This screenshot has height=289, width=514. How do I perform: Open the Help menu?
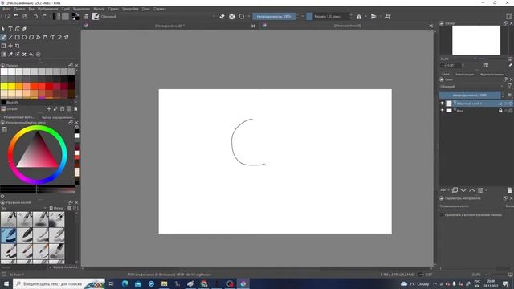coord(160,9)
